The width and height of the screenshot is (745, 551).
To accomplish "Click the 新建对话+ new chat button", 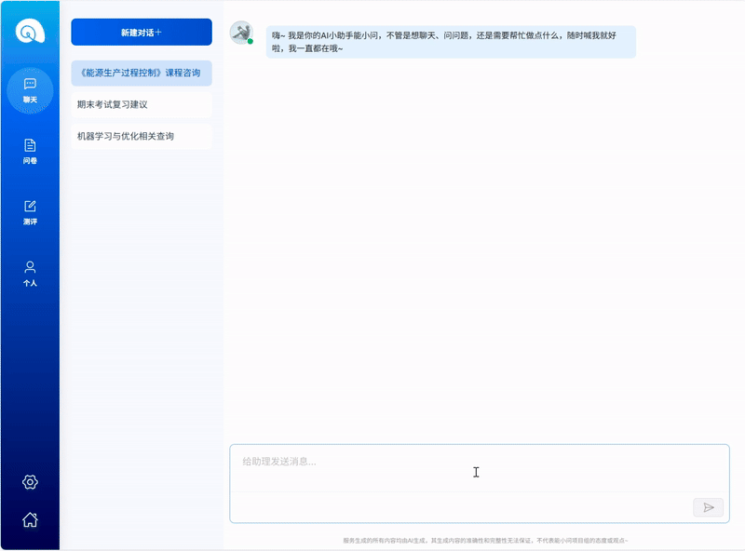I will 141,32.
